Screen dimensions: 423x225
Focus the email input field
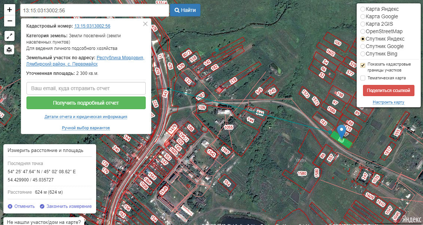click(86, 88)
